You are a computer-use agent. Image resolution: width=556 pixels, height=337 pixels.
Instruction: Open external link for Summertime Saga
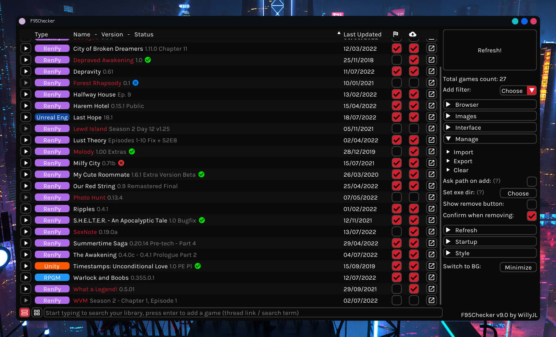point(431,243)
